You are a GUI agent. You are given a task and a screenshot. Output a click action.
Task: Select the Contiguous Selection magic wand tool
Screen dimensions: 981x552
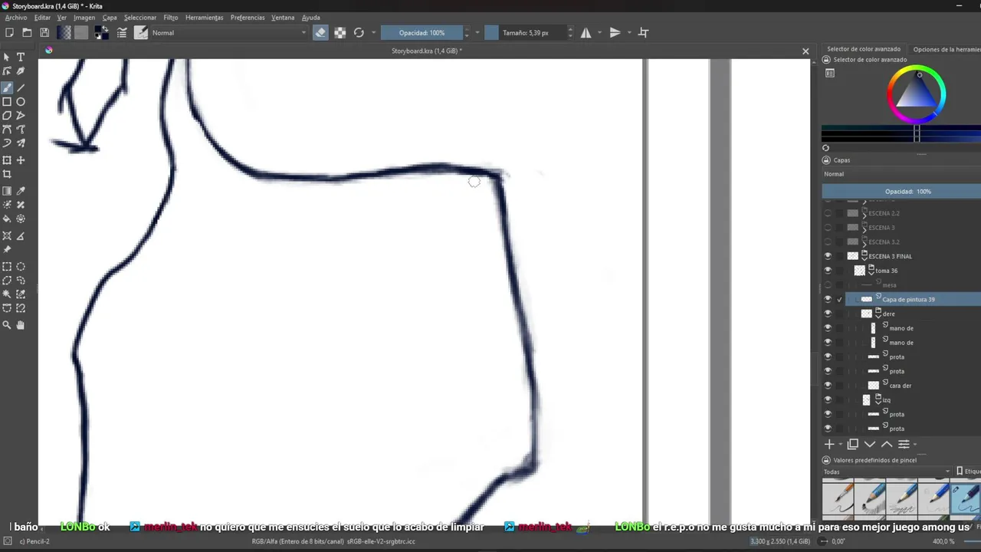[x=7, y=294]
